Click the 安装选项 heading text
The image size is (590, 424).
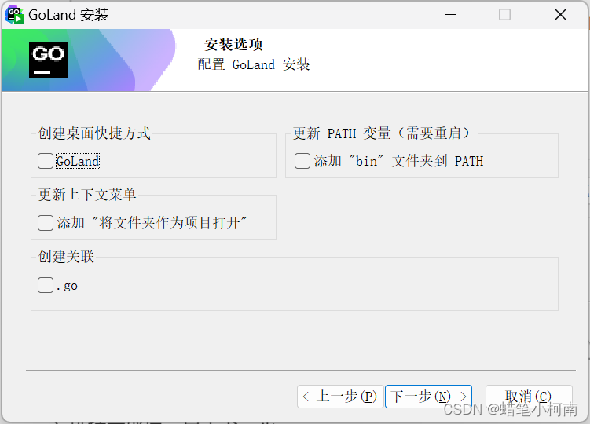coord(233,45)
